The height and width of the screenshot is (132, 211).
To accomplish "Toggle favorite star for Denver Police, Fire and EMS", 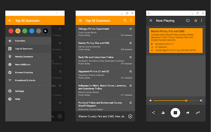I will (131, 43).
